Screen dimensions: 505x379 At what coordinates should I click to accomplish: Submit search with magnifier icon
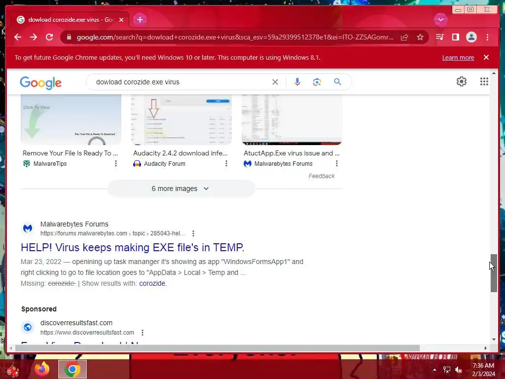tap(337, 82)
